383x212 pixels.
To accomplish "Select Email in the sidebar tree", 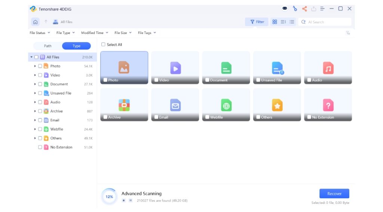I will [55, 120].
